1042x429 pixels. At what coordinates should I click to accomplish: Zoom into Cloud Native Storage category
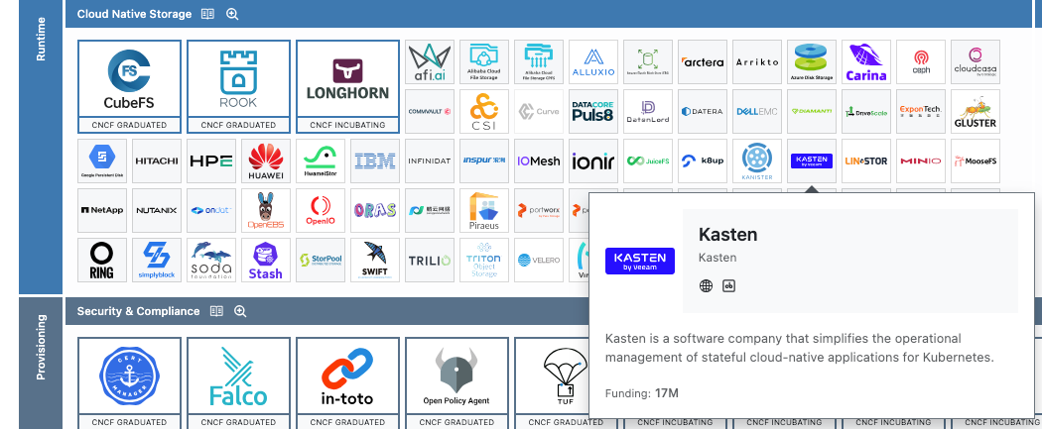click(232, 14)
